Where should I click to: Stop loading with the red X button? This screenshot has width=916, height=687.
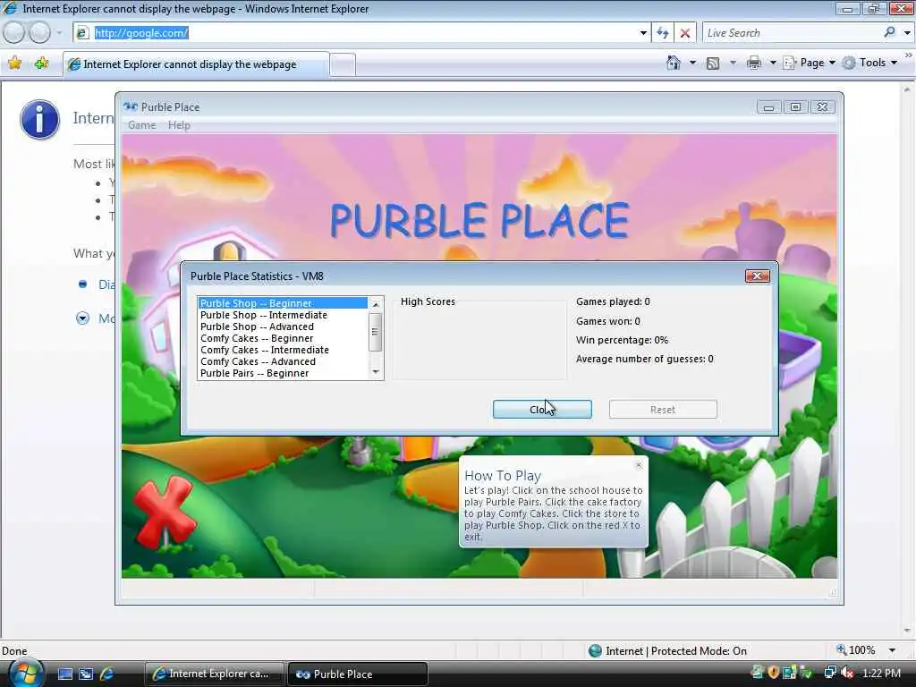(x=685, y=33)
